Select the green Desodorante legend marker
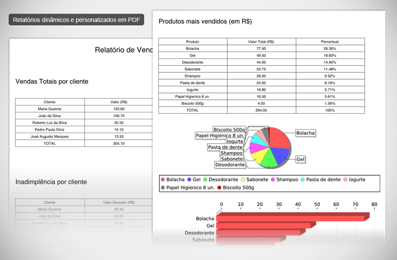 [205, 180]
